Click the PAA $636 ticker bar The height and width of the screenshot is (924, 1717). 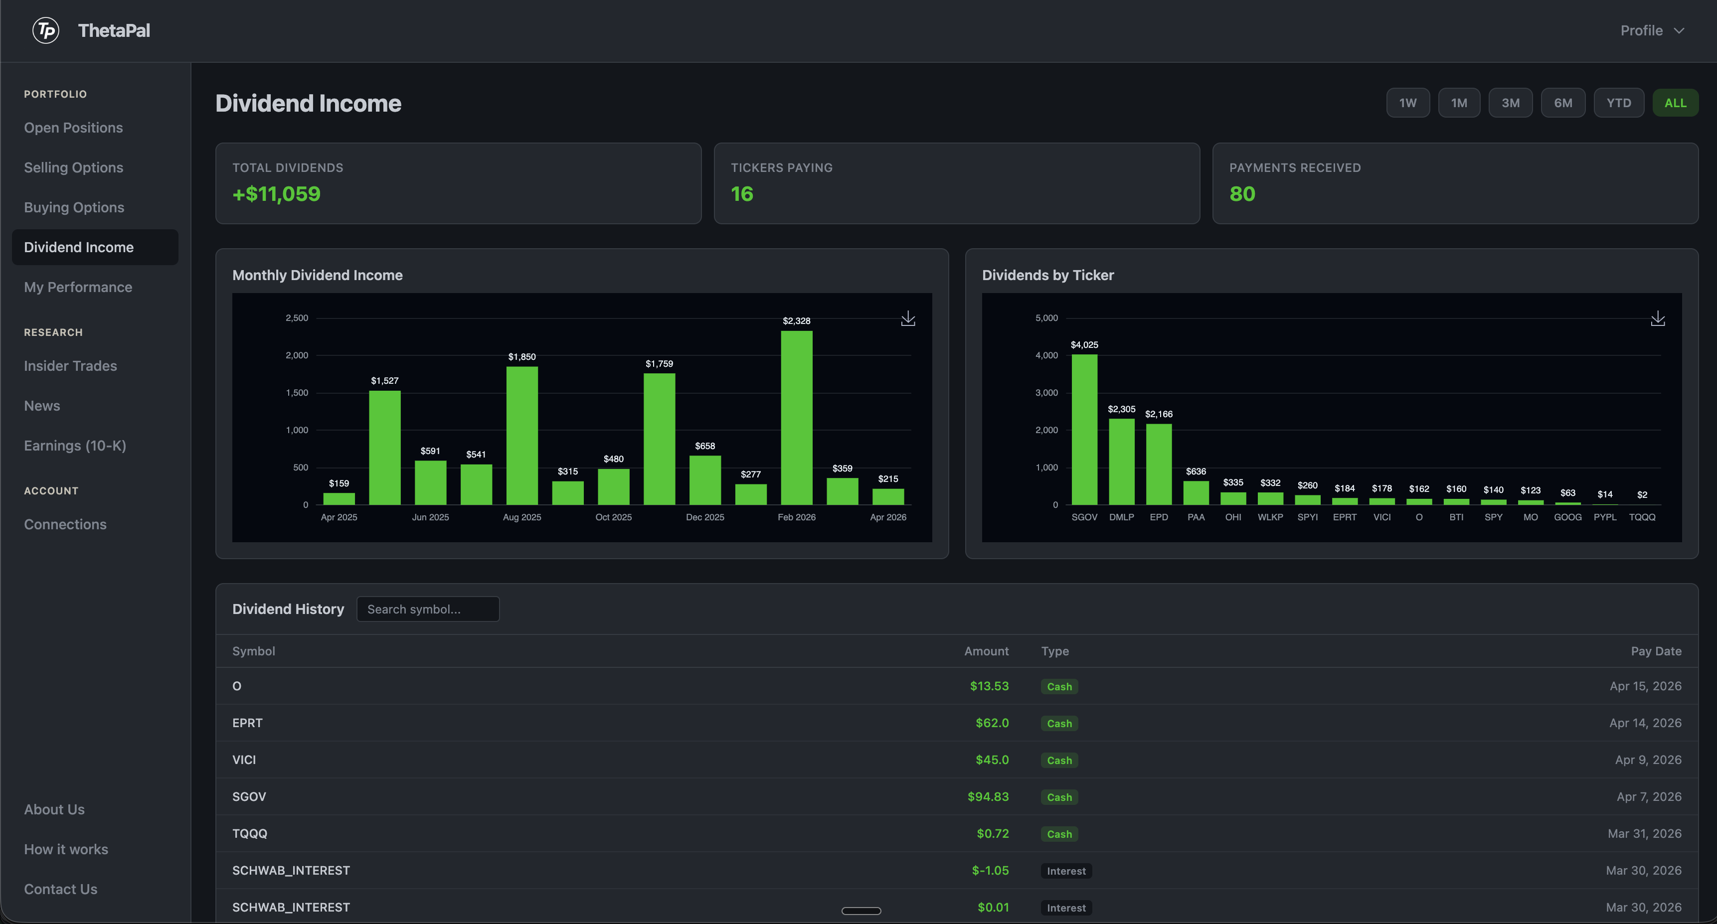pos(1197,493)
